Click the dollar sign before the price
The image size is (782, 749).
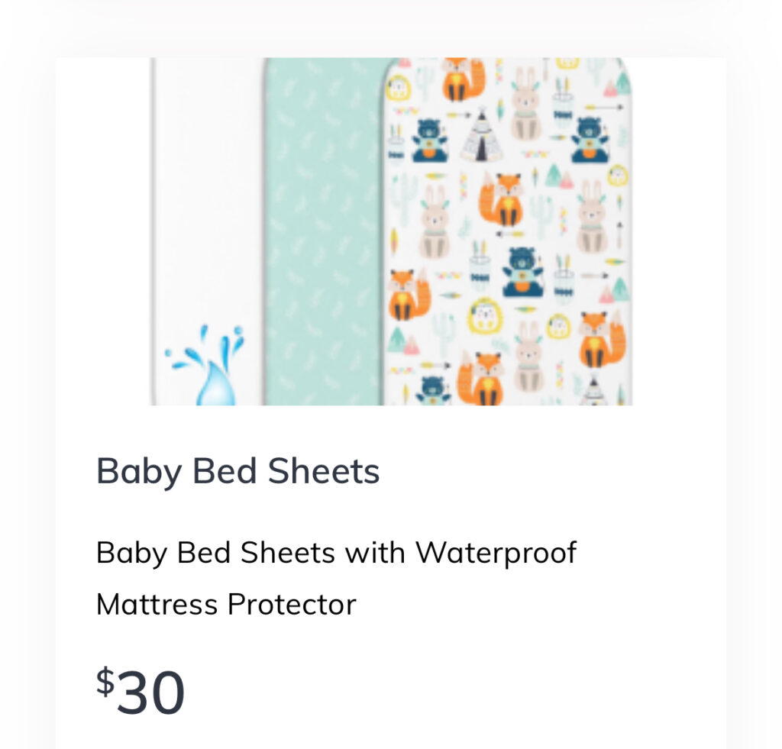[x=105, y=681]
